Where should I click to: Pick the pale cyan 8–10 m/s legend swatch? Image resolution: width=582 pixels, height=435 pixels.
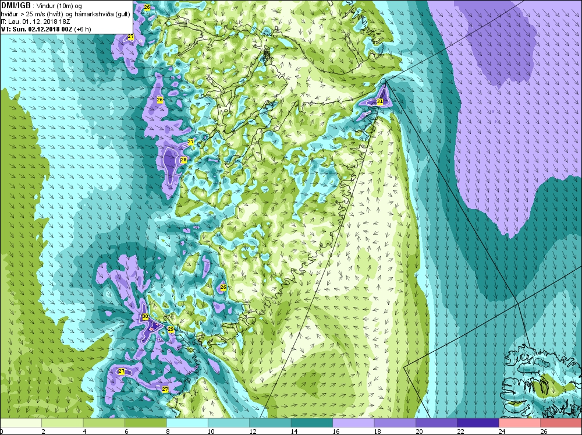187,423
